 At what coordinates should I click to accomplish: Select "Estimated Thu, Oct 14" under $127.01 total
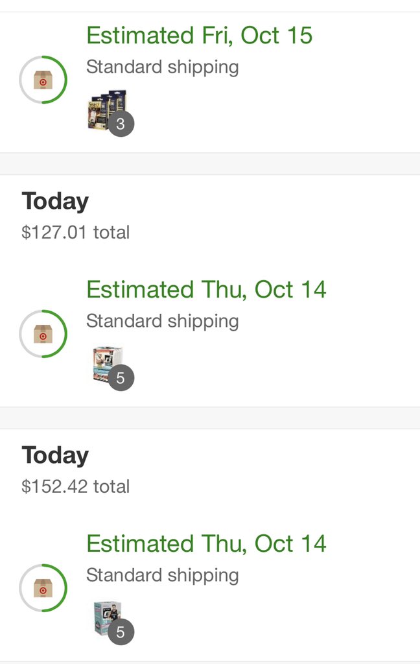[206, 289]
